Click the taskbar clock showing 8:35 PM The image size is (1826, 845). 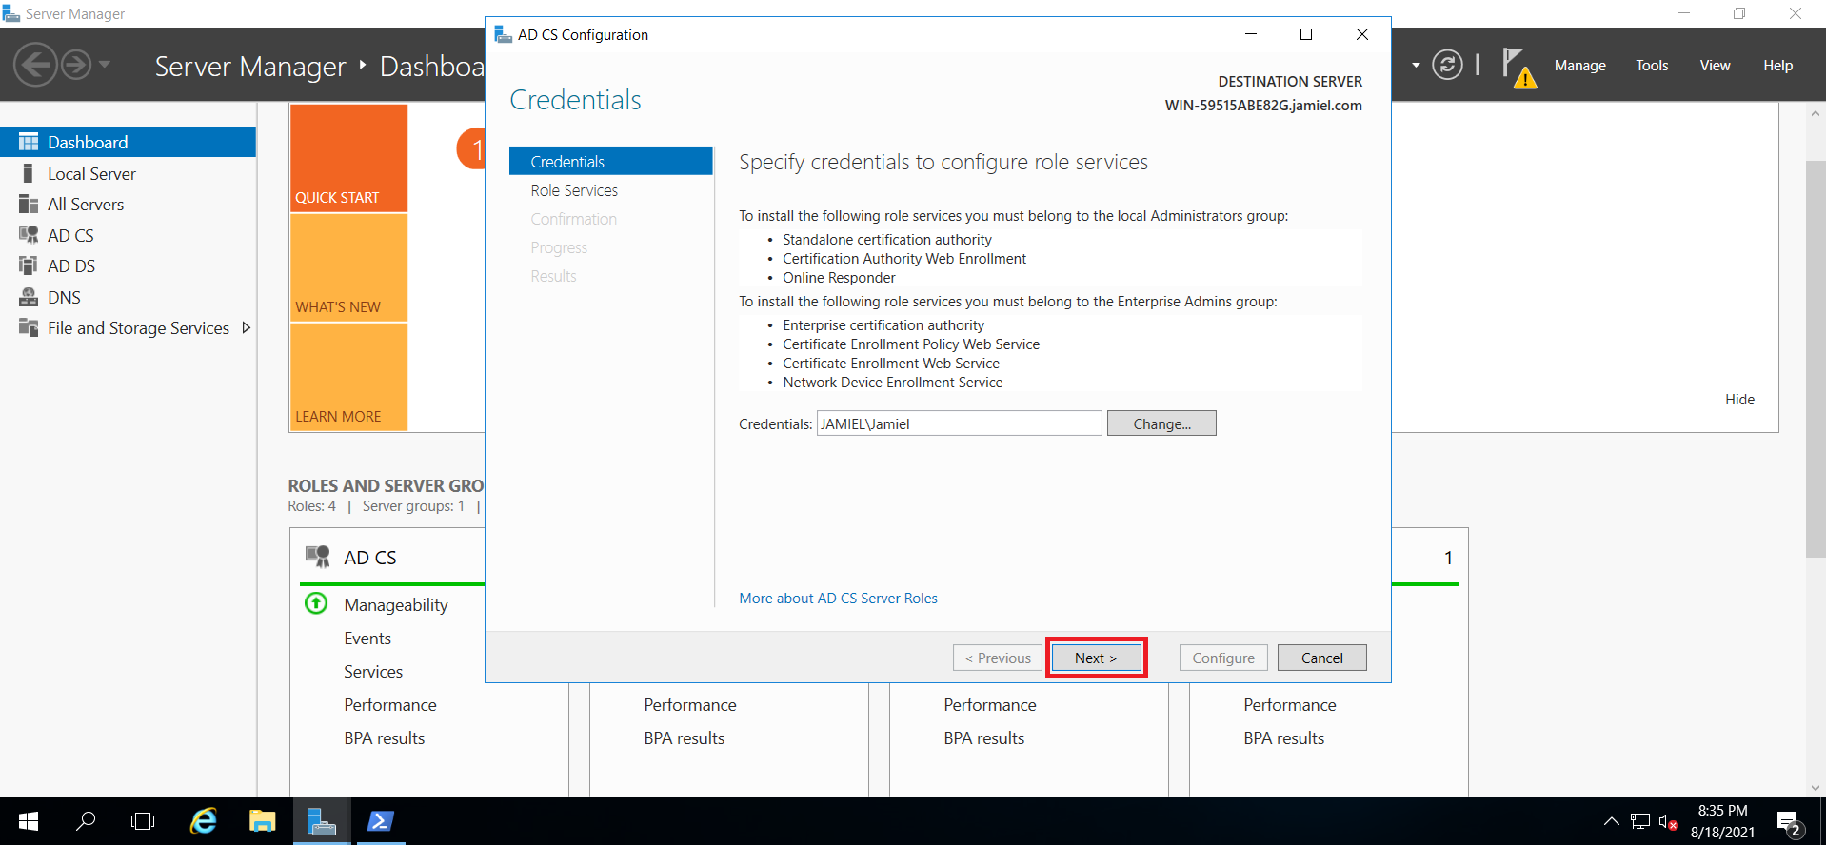click(x=1722, y=821)
